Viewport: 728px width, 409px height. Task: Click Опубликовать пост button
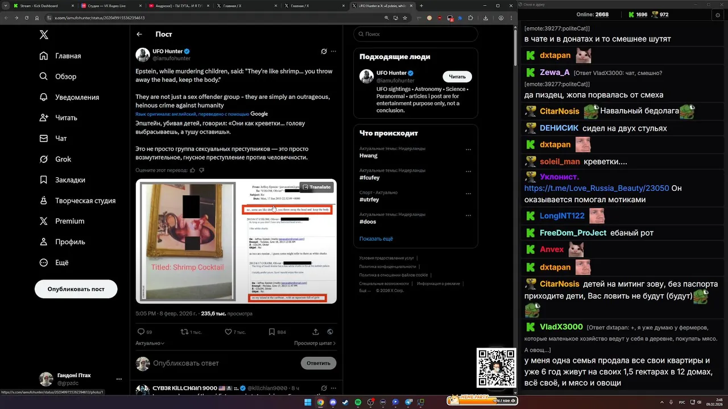click(x=76, y=289)
